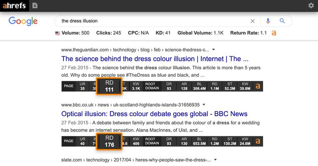This screenshot has width=318, height=166.
Task: Click UR 40 on BBC bar
Action: [83, 141]
